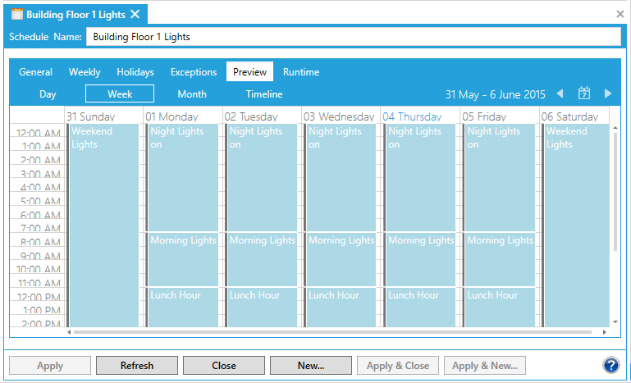Advance to next week with right arrow
Image resolution: width=631 pixels, height=383 pixels.
608,93
